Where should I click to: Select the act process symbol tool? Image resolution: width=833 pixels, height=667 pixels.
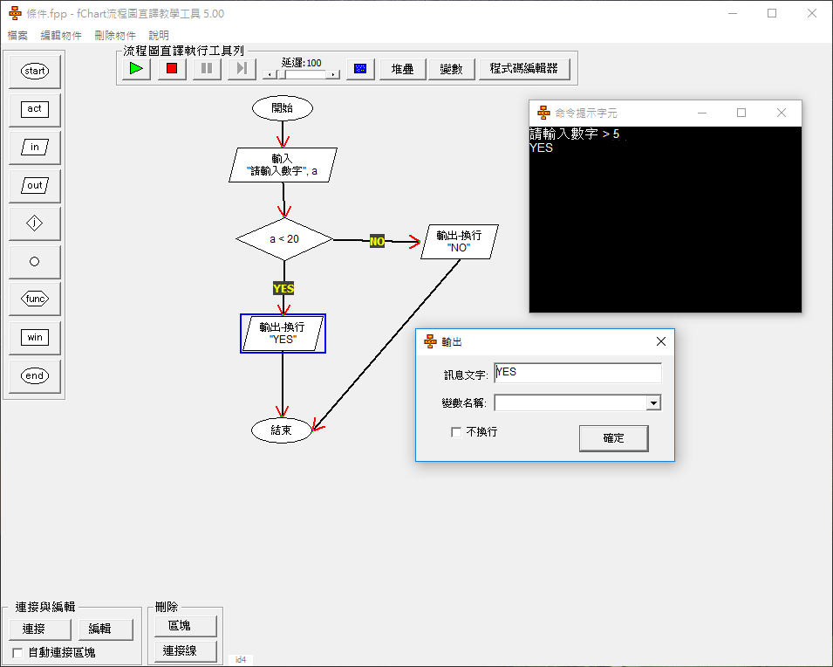tap(35, 109)
